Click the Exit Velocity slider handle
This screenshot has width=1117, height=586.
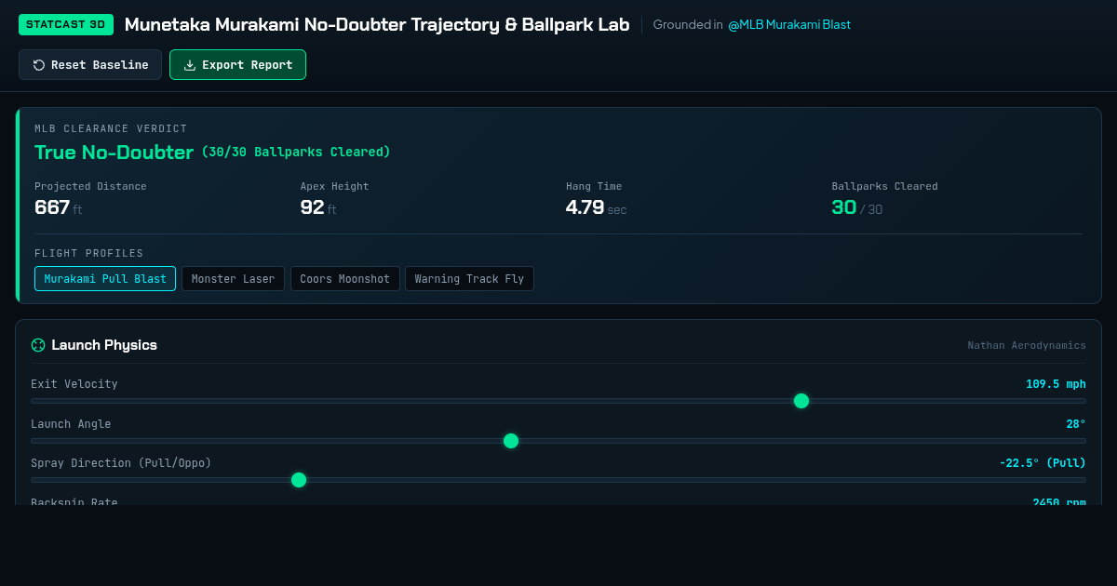801,401
